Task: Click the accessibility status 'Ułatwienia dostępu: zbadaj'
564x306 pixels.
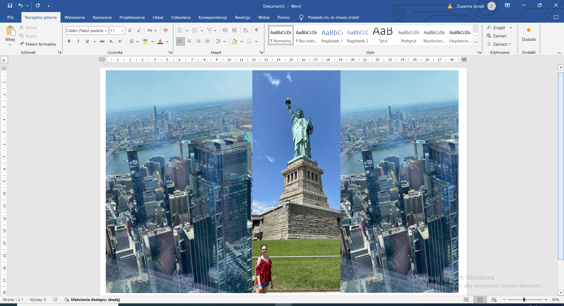Action: 92,300
